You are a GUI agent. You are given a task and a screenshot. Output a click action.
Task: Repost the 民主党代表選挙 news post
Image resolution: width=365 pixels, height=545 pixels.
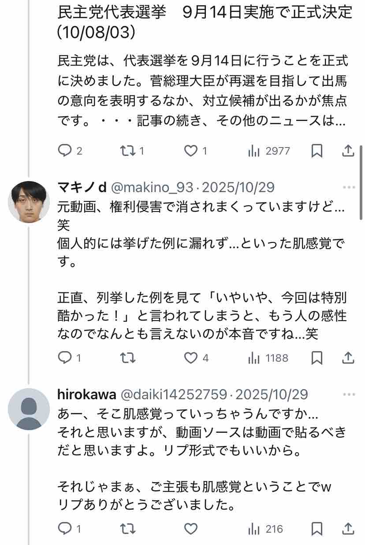click(x=128, y=151)
